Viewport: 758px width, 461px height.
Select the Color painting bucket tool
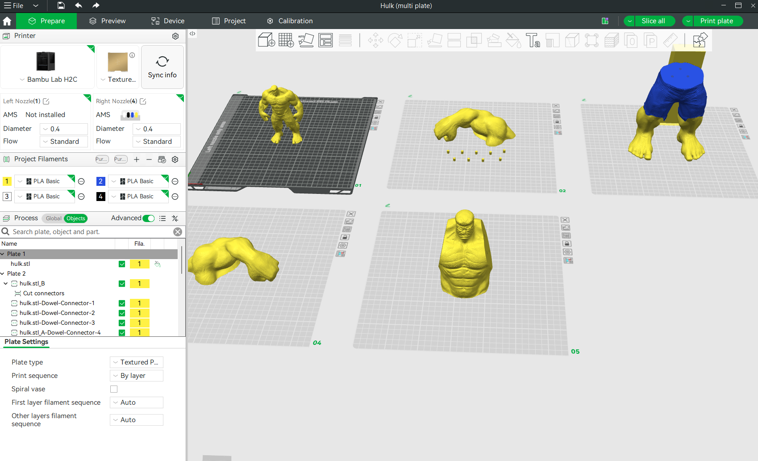pyautogui.click(x=513, y=40)
